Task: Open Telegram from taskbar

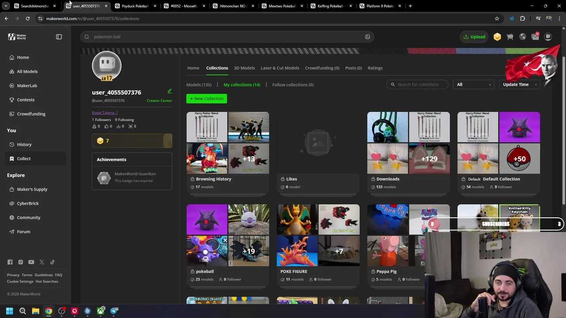Action: click(114, 311)
